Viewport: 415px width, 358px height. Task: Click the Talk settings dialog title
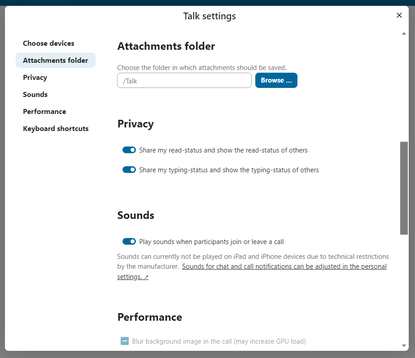(210, 17)
